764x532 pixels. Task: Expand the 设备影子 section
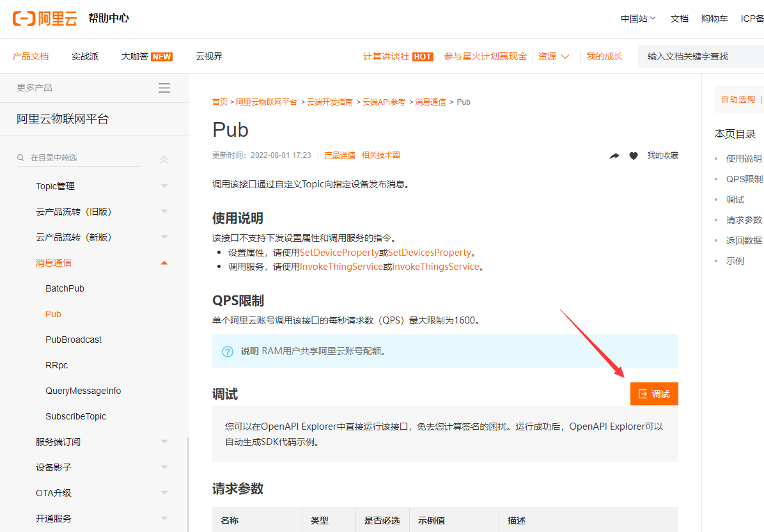(x=164, y=467)
